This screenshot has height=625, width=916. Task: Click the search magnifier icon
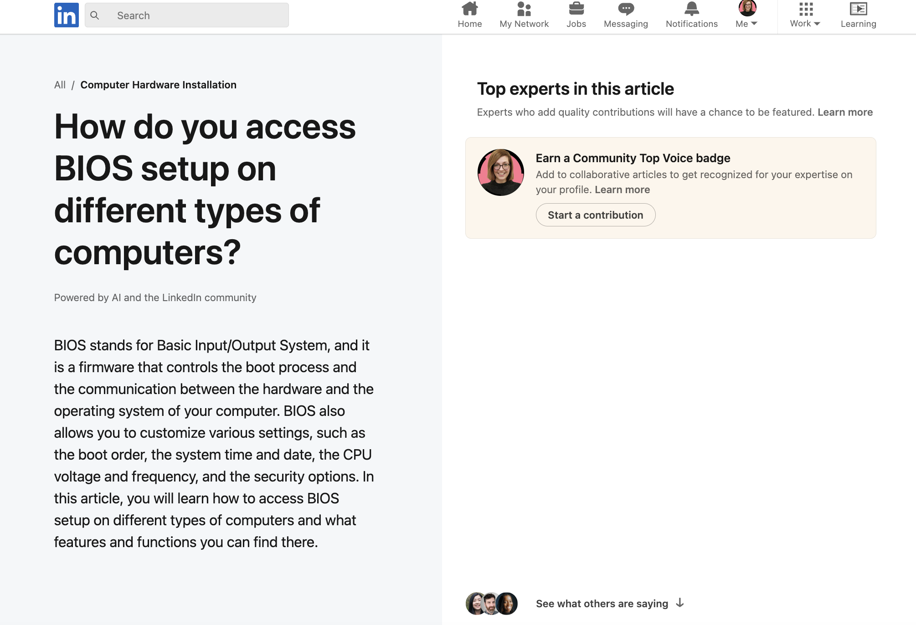(95, 15)
